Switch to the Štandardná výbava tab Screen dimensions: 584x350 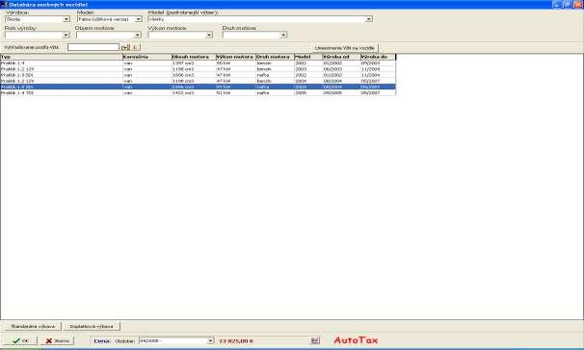33,327
